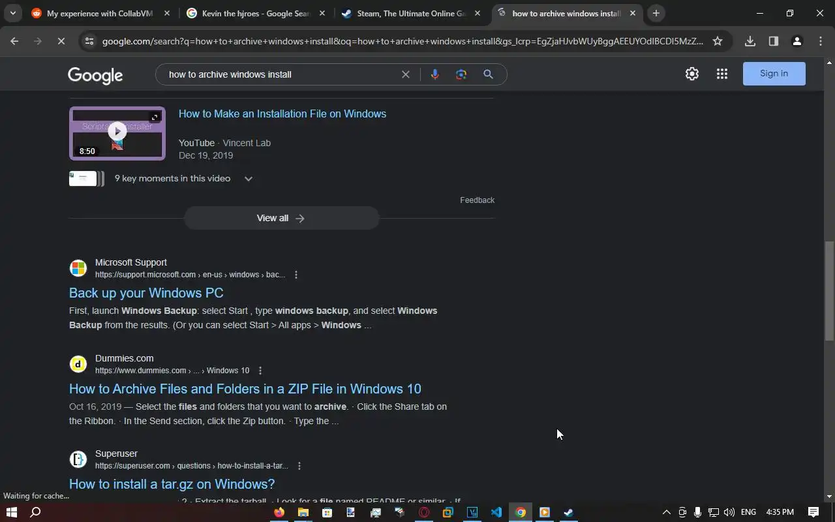Click the page vertical scrollbar thumb
Screen dimensions: 835x522
pos(829,291)
